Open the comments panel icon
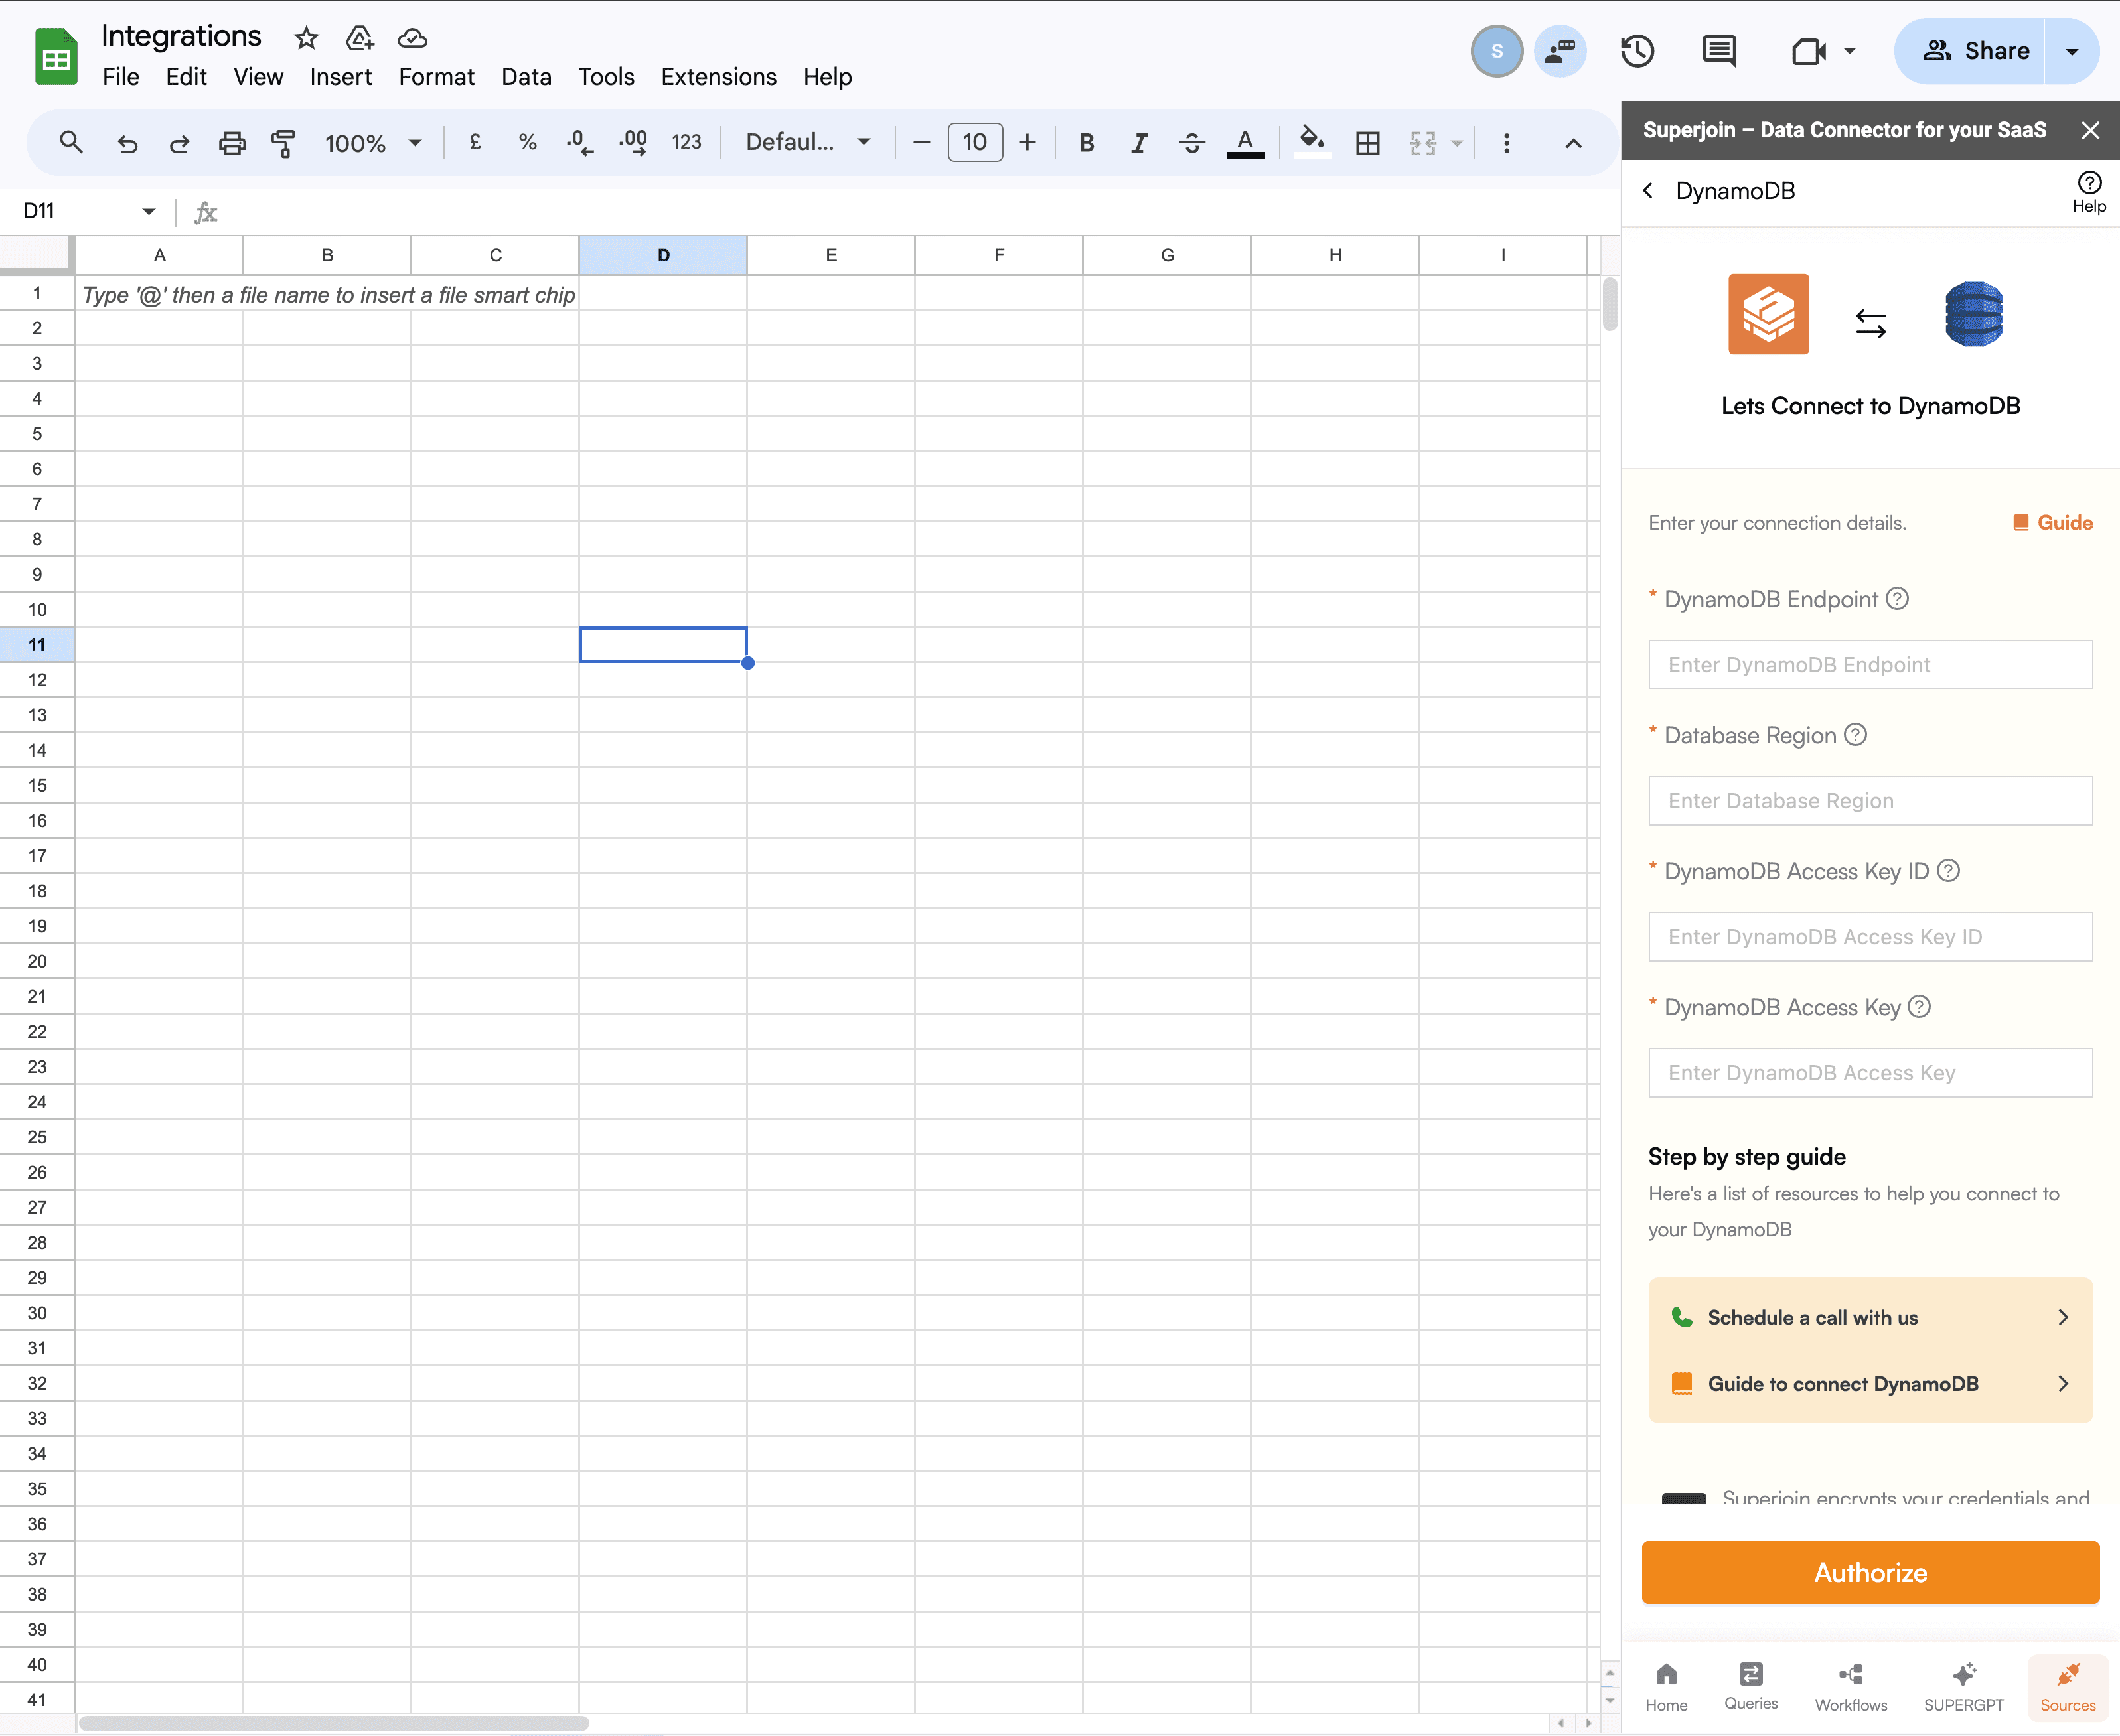Viewport: 2120px width, 1736px height. 1719,51
